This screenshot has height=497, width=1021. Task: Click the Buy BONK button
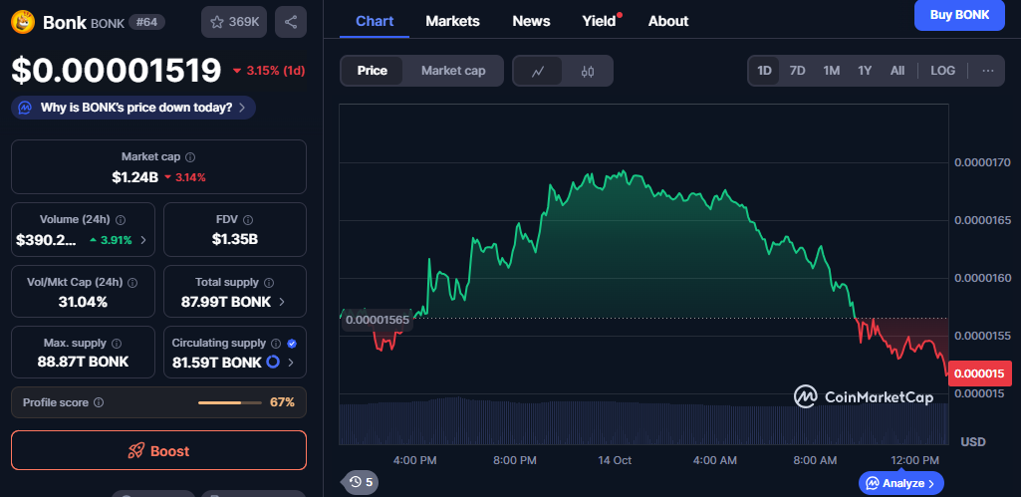click(x=958, y=15)
